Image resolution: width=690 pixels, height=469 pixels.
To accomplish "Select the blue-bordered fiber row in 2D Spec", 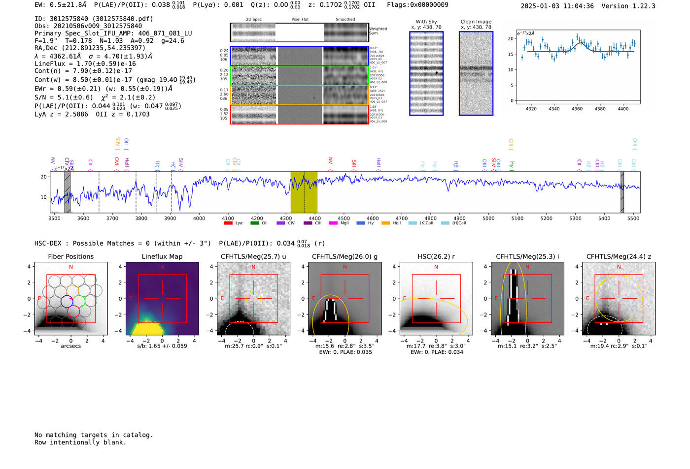I will (299, 56).
